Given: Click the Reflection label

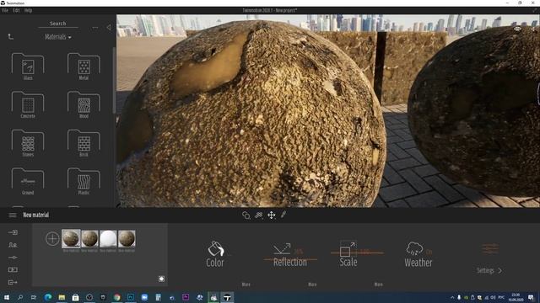Looking at the screenshot, I should click(x=290, y=262).
